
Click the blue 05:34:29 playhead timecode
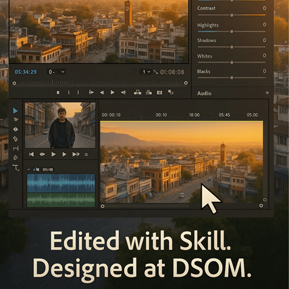click(x=26, y=72)
